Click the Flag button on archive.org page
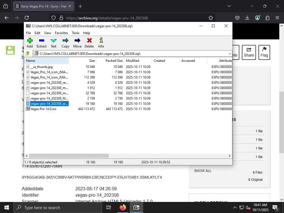Image resolution: width=284 pixels, height=213 pixels. (264, 52)
